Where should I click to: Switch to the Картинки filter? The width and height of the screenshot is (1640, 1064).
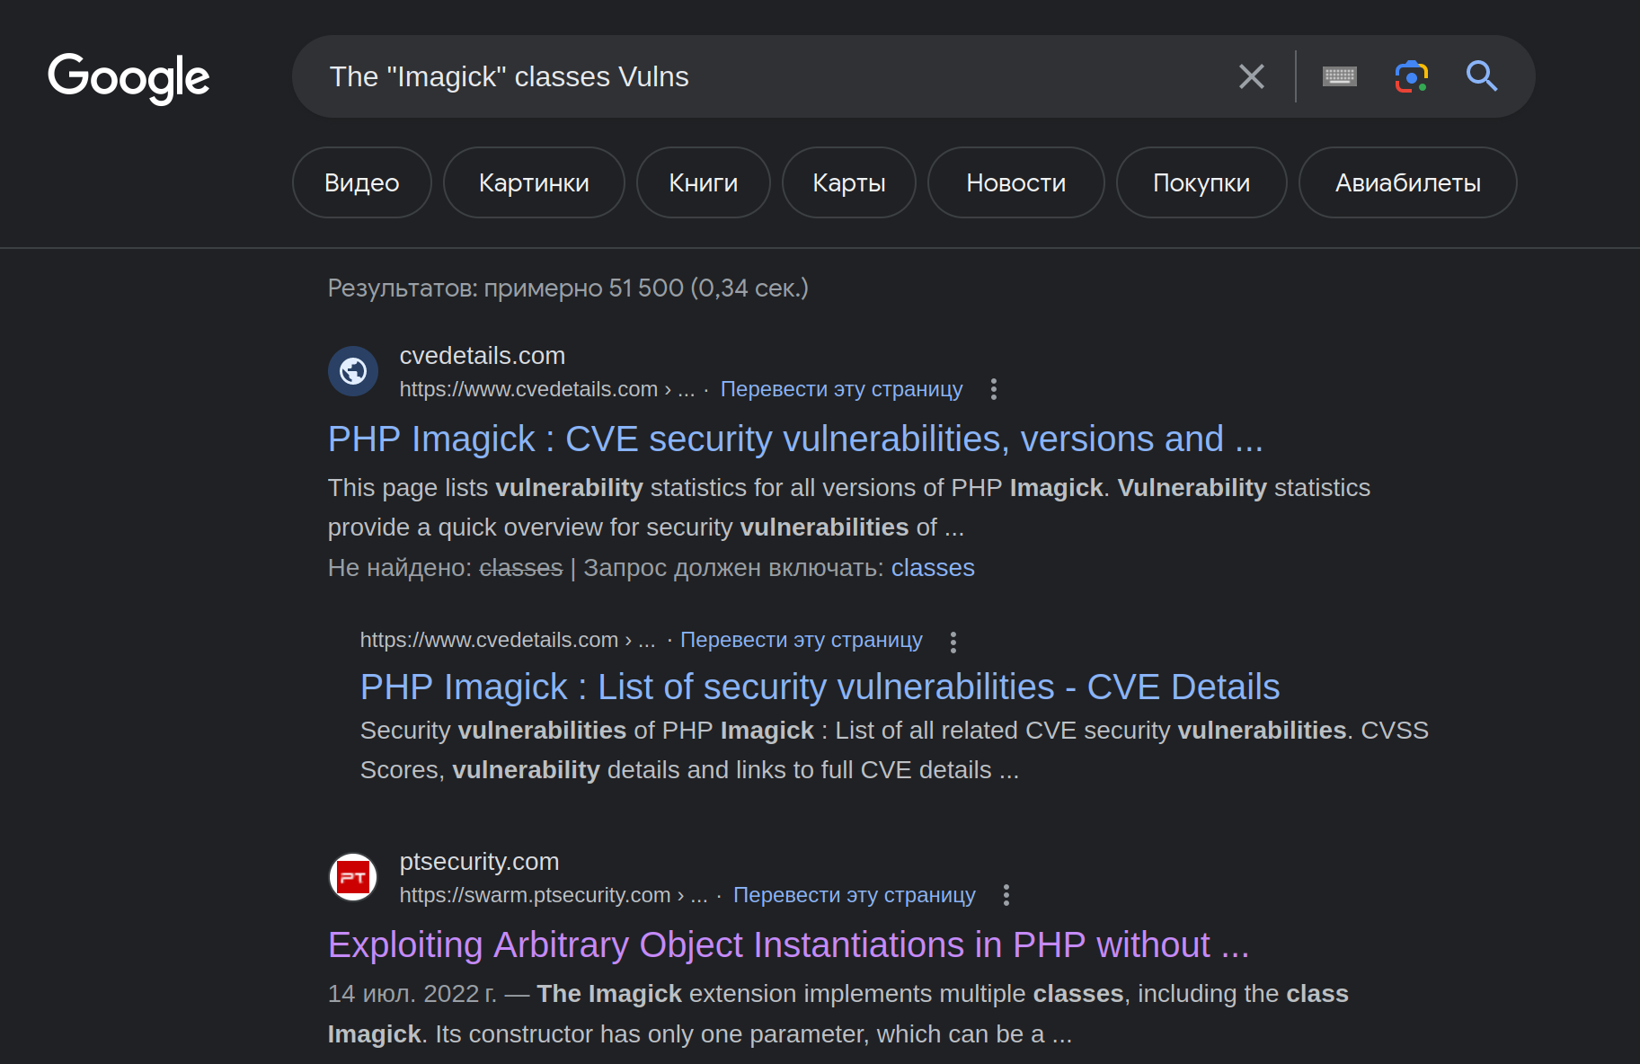[534, 182]
